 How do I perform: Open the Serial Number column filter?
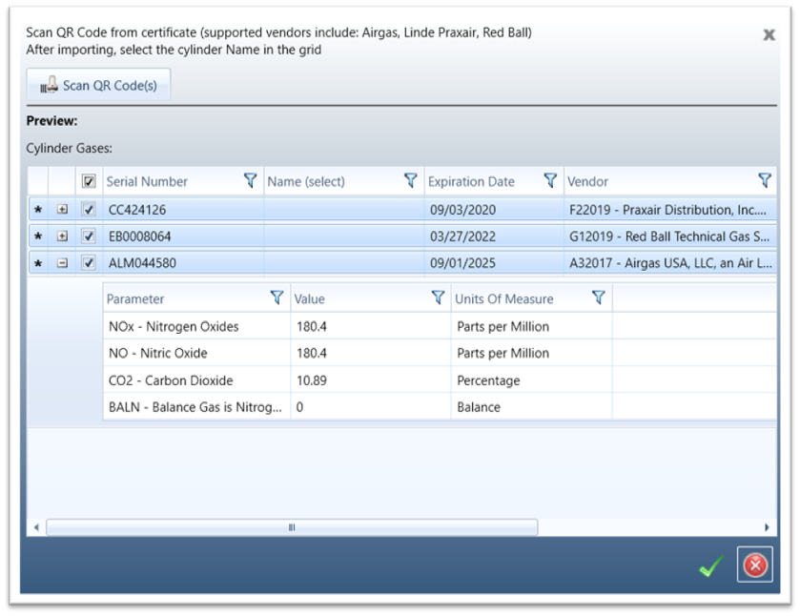pyautogui.click(x=251, y=180)
